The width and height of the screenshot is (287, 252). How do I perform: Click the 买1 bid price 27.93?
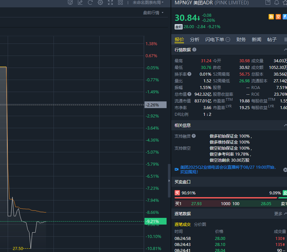[x=196, y=204]
